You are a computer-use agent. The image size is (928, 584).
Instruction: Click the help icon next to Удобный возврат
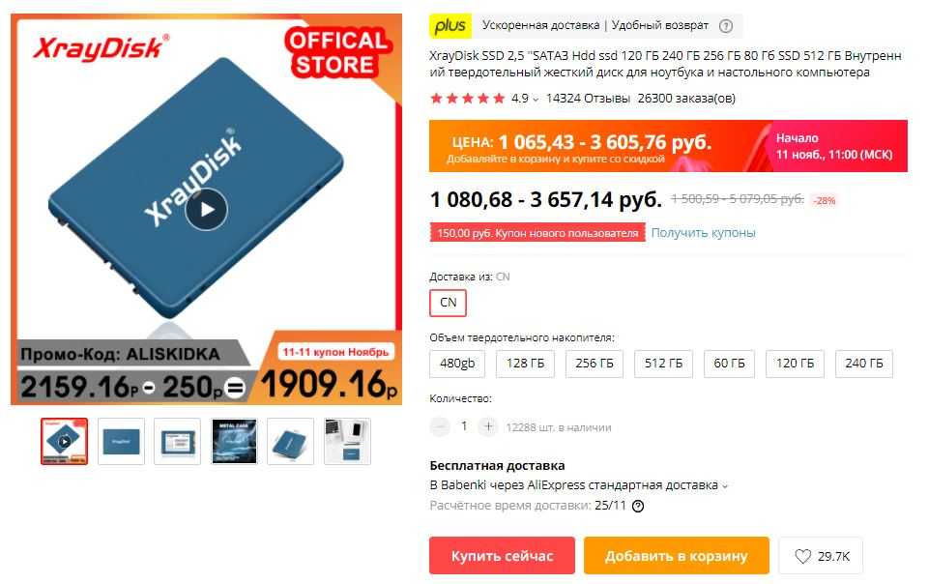tap(726, 26)
